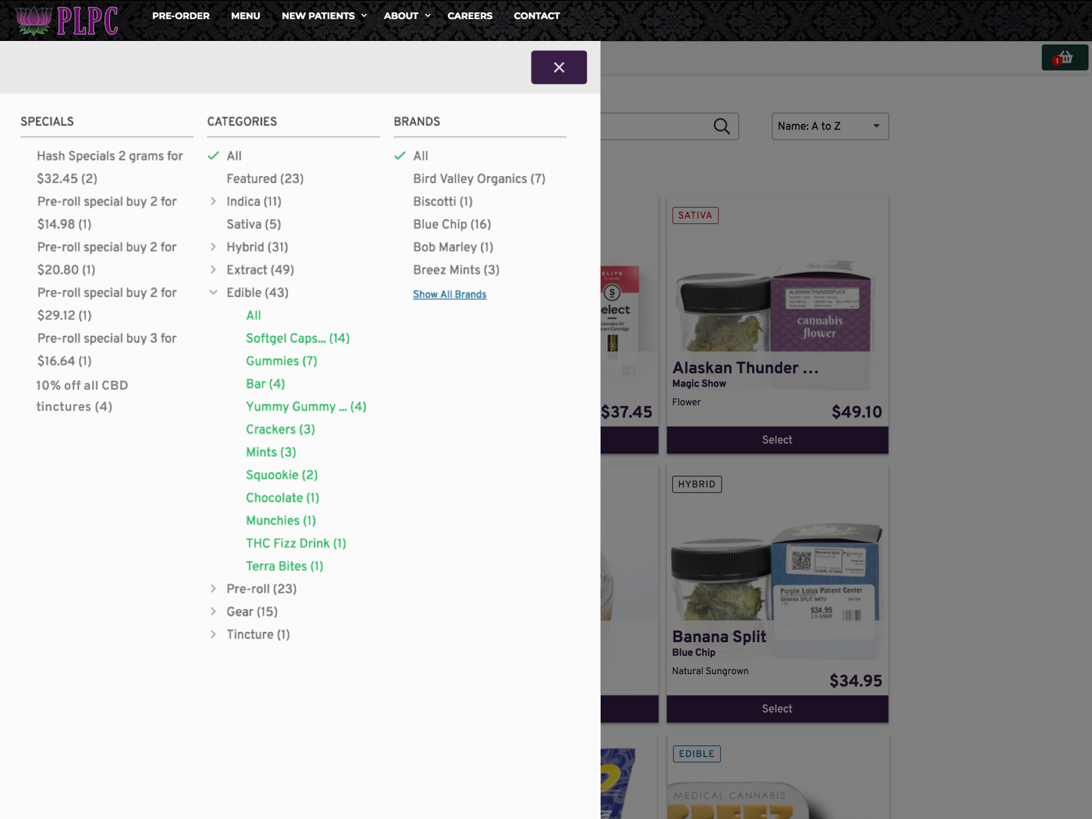Select Extract (49) category
Image resolution: width=1092 pixels, height=819 pixels.
point(260,270)
